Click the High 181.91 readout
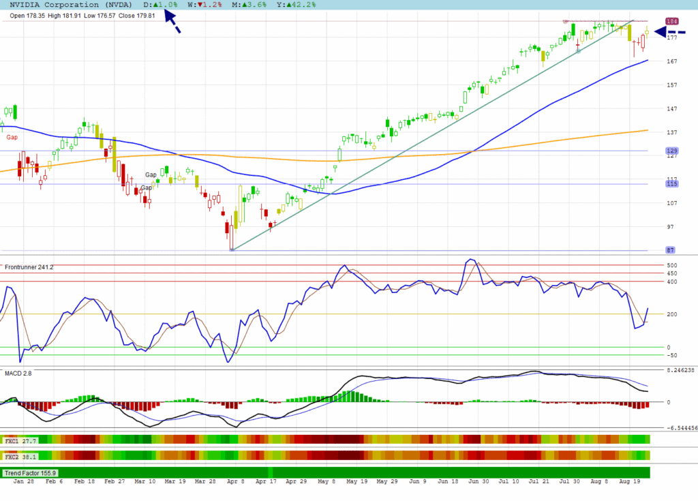 click(64, 16)
